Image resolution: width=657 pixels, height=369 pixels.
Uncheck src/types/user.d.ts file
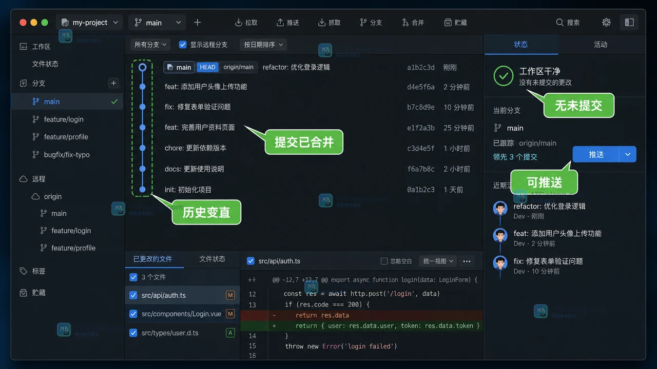pyautogui.click(x=133, y=333)
